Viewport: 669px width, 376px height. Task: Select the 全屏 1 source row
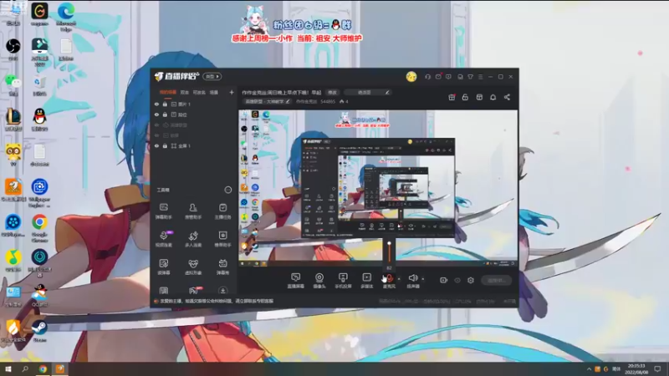tap(194, 145)
